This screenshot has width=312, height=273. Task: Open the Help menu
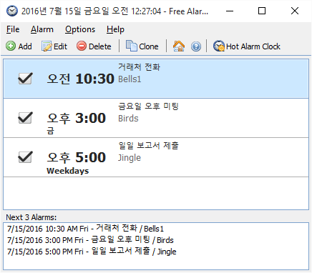(115, 29)
